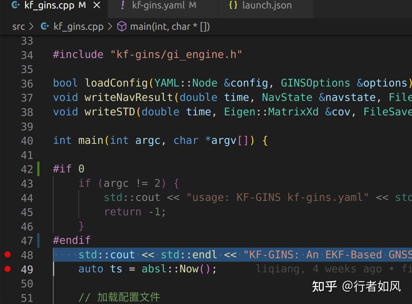
Task: Click the M modified indicator on kf-gins.yaml tab
Action: 193,5
